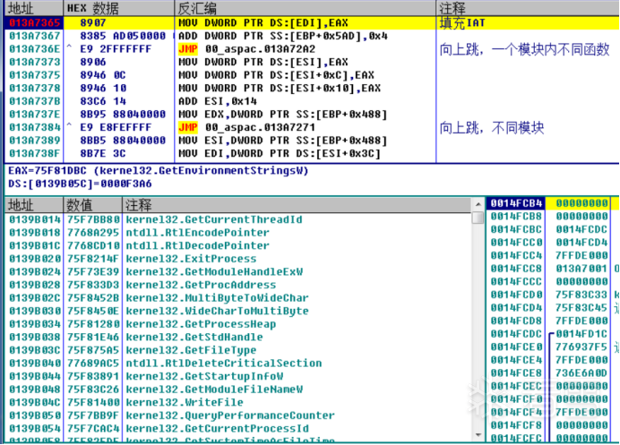
Task: Click the dump pane scrollbar thumb
Action: click(478, 218)
